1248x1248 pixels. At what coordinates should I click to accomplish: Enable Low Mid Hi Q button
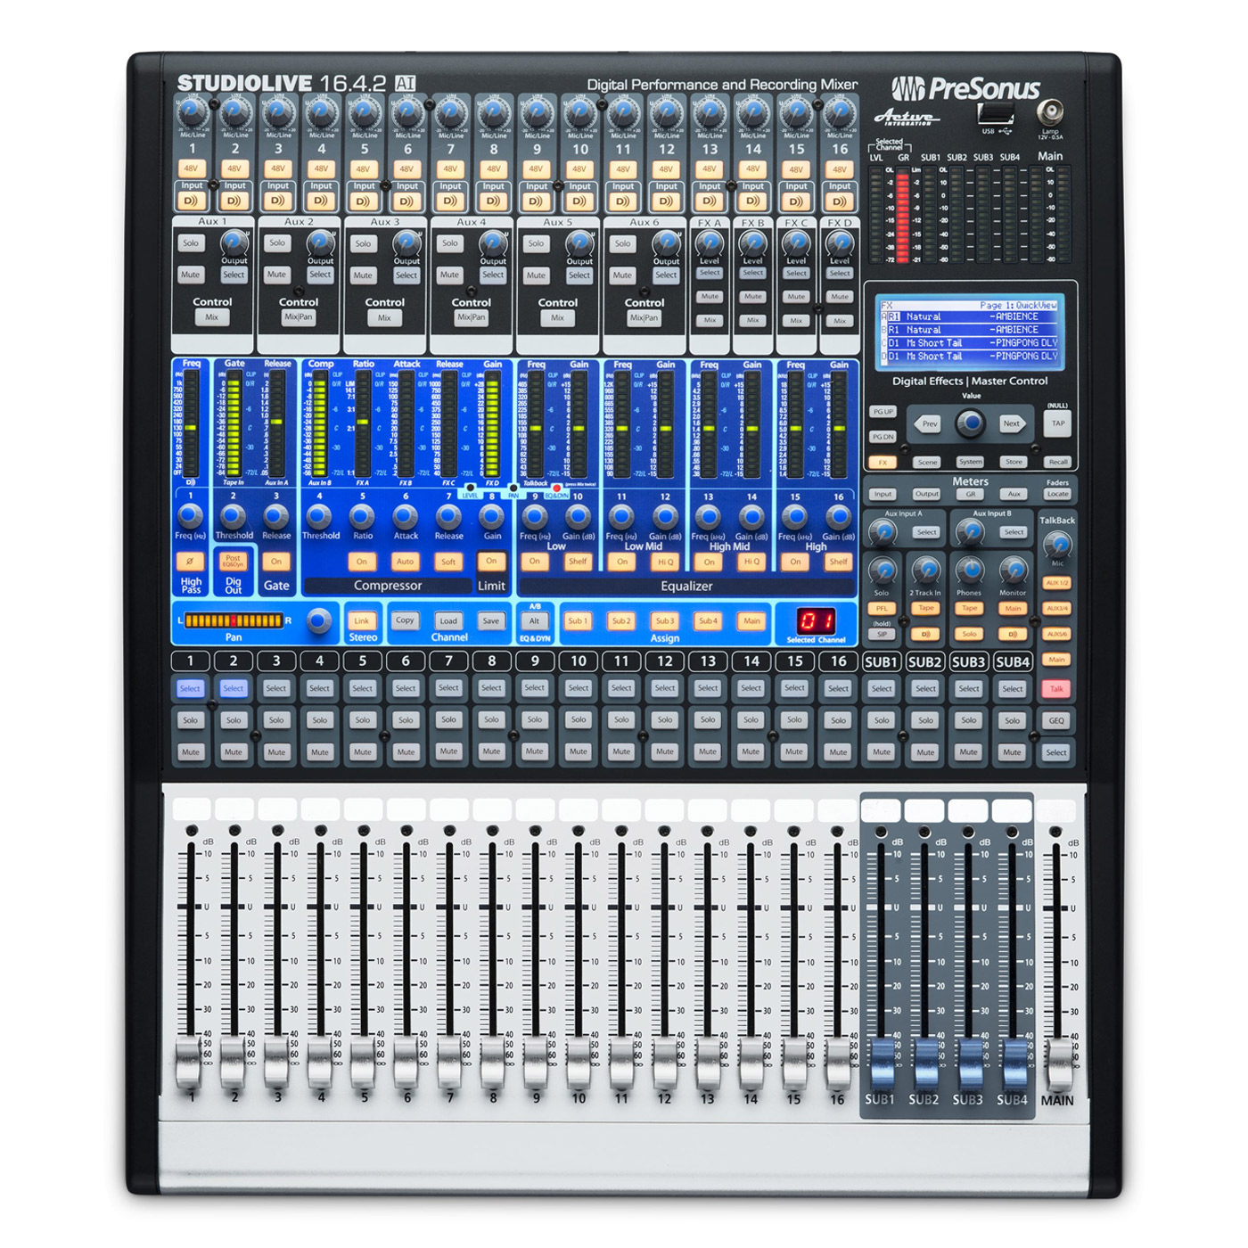pyautogui.click(x=665, y=562)
